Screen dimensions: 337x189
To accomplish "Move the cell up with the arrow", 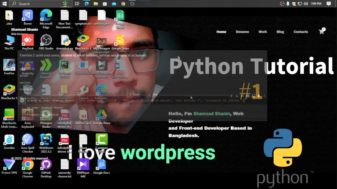I will [231, 96].
